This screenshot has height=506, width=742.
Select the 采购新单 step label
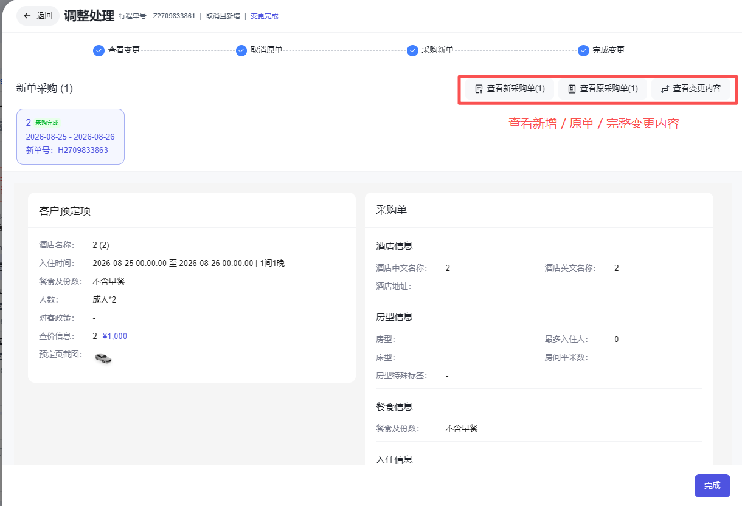point(438,50)
